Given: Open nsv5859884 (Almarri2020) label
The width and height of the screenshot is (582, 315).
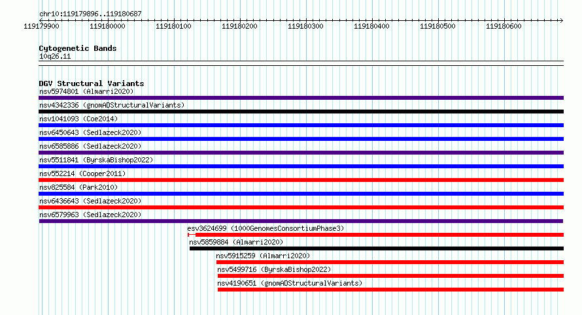Looking at the screenshot, I should pos(236,242).
